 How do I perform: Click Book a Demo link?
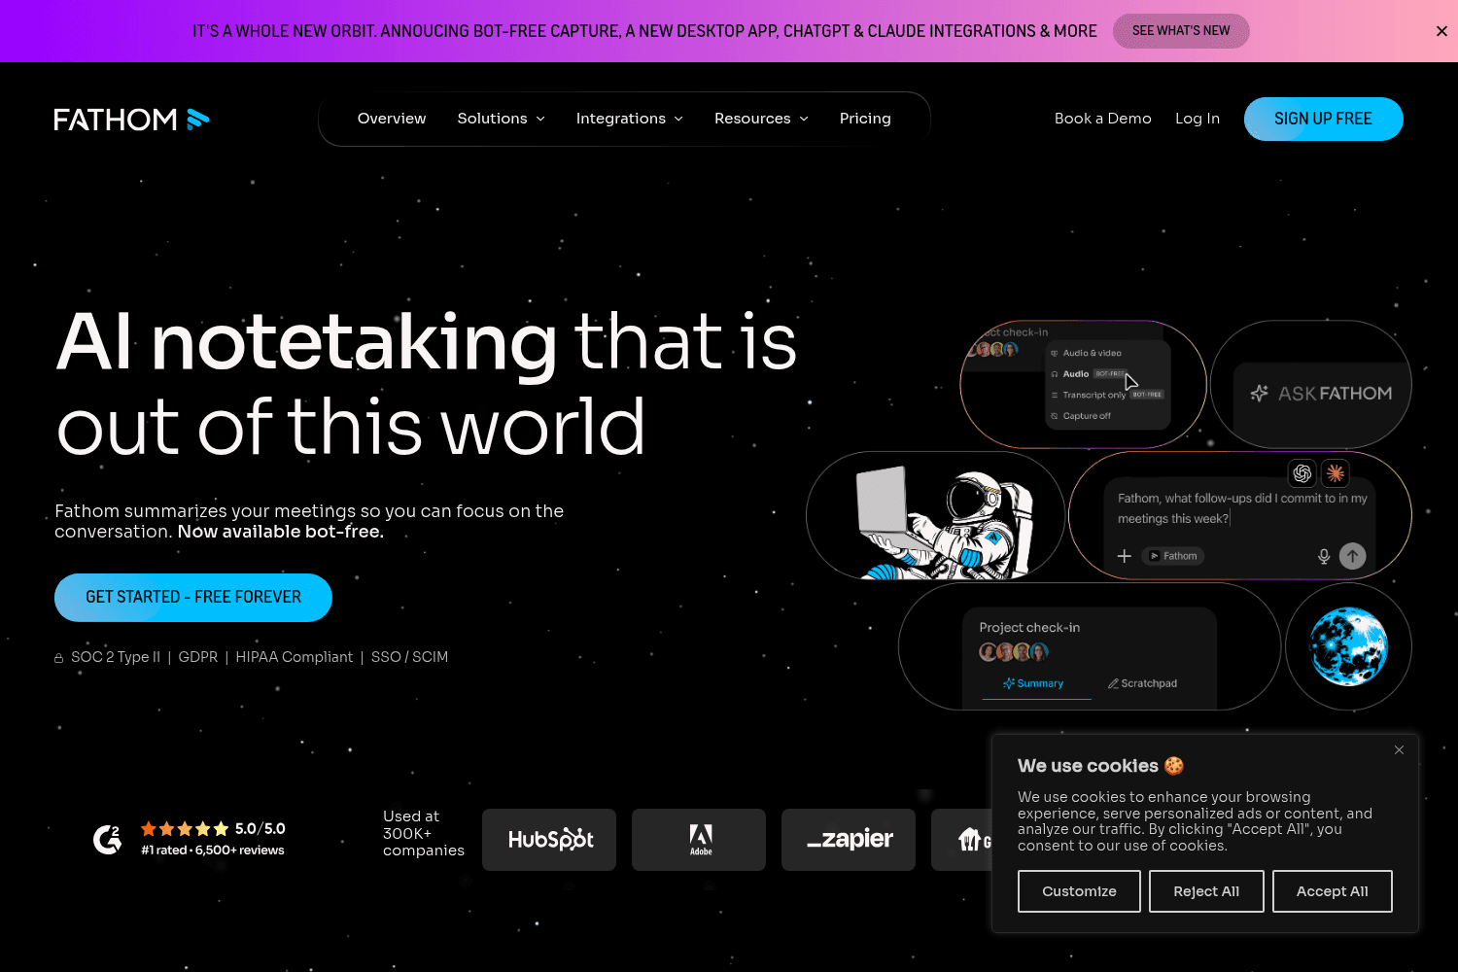click(1103, 119)
